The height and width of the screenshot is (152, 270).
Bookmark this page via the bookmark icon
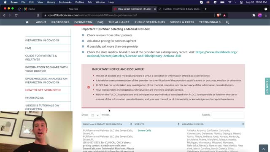(38, 15)
